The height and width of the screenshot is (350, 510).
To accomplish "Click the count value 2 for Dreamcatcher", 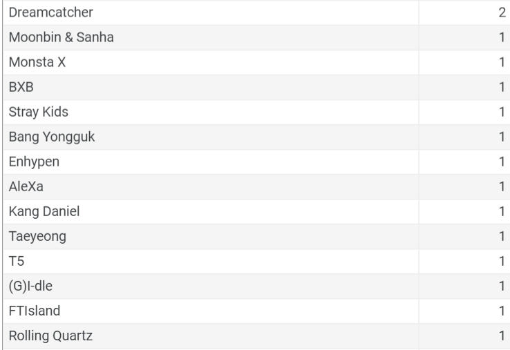I will tap(502, 12).
